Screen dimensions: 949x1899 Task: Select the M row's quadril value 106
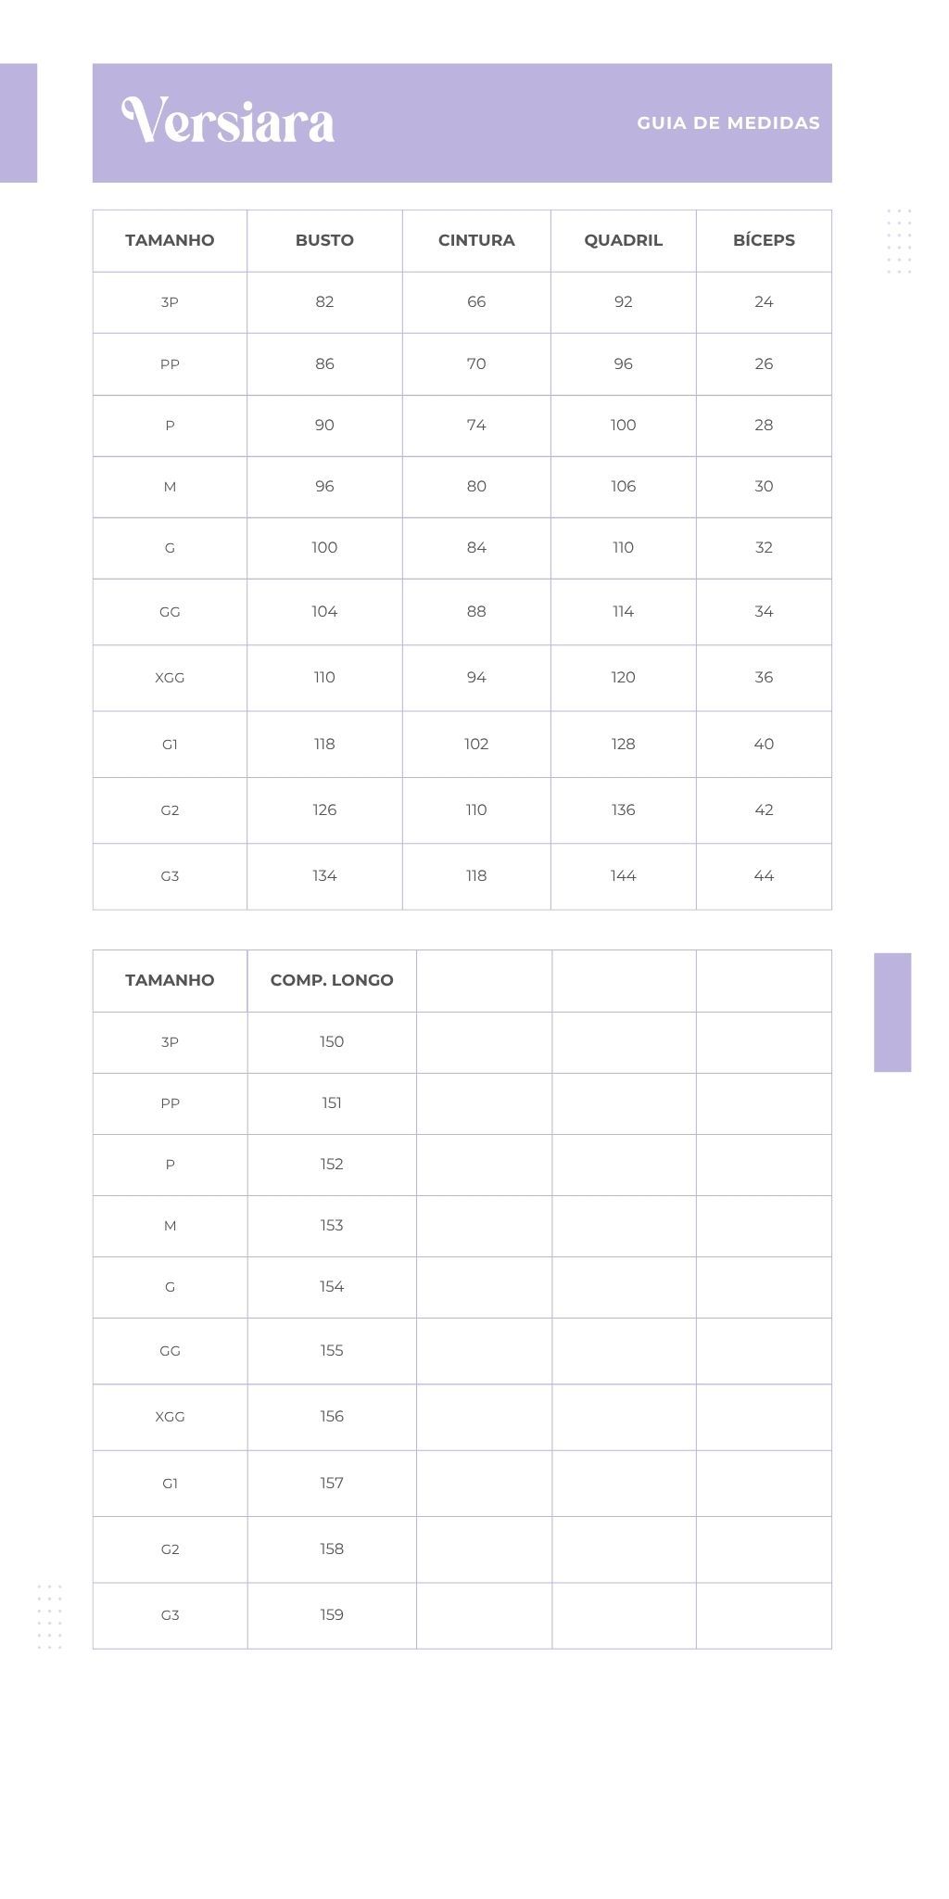click(623, 486)
